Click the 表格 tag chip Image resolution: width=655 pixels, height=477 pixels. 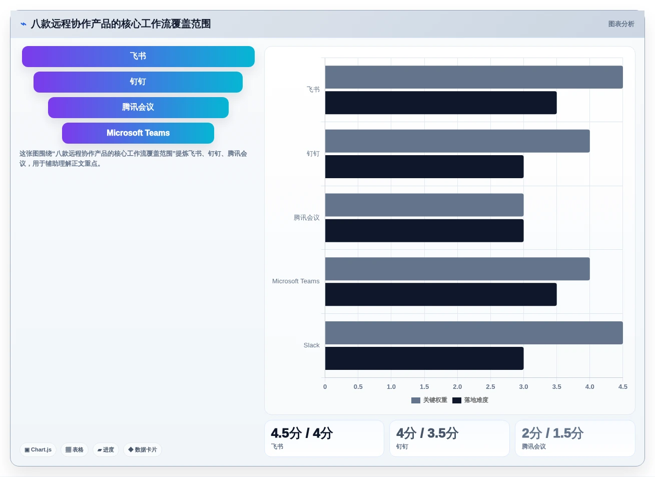click(x=75, y=449)
